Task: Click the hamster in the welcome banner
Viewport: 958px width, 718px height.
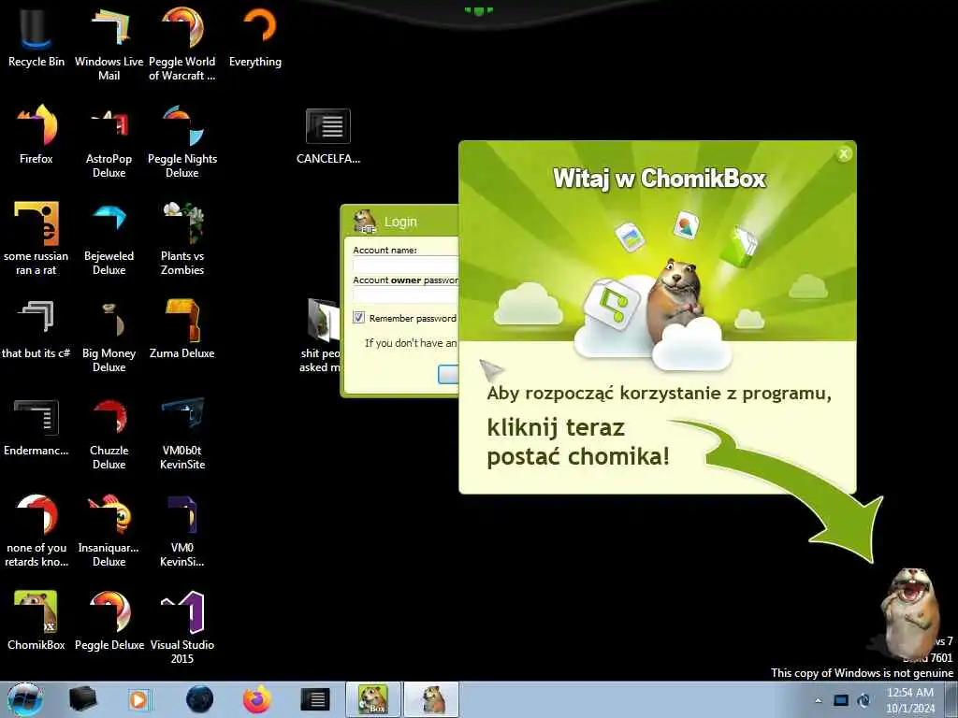Action: click(x=675, y=299)
